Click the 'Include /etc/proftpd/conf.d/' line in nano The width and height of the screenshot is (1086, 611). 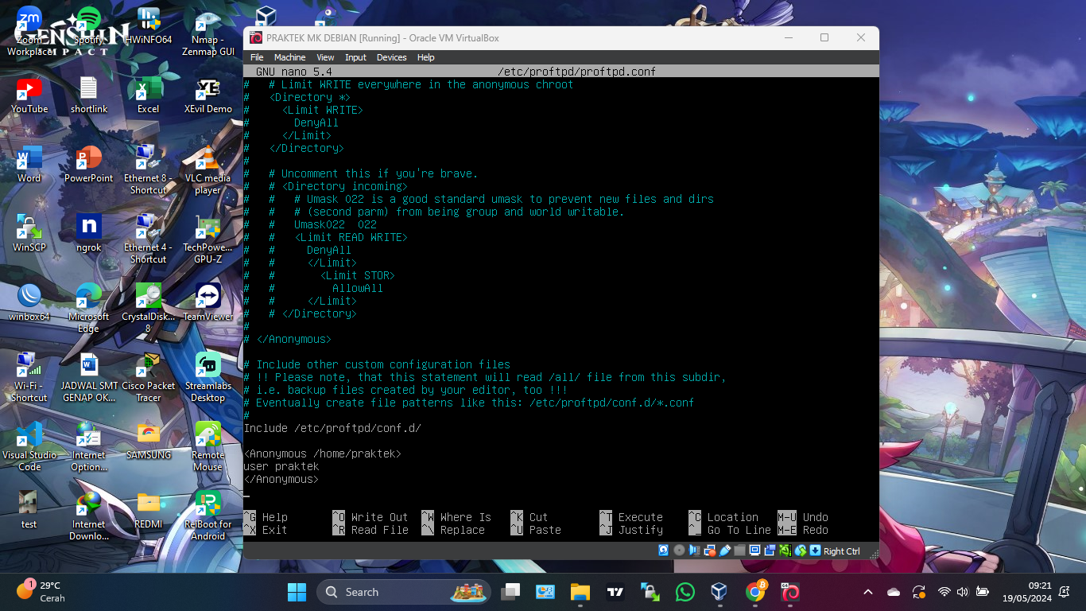(332, 428)
